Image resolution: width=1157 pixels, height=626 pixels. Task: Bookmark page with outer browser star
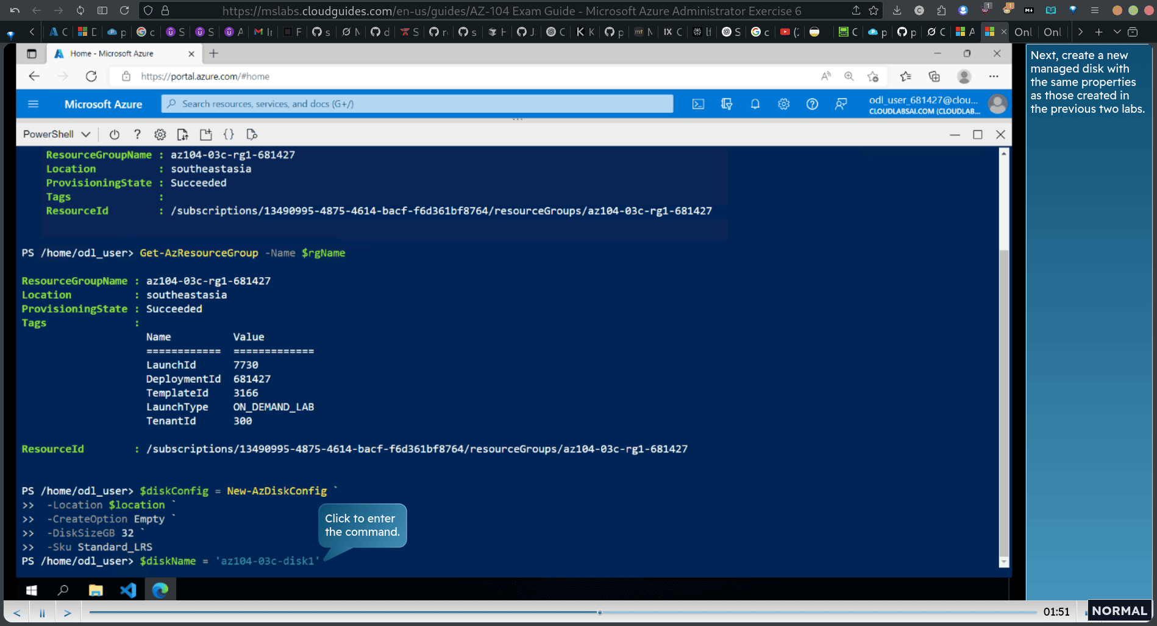874,10
